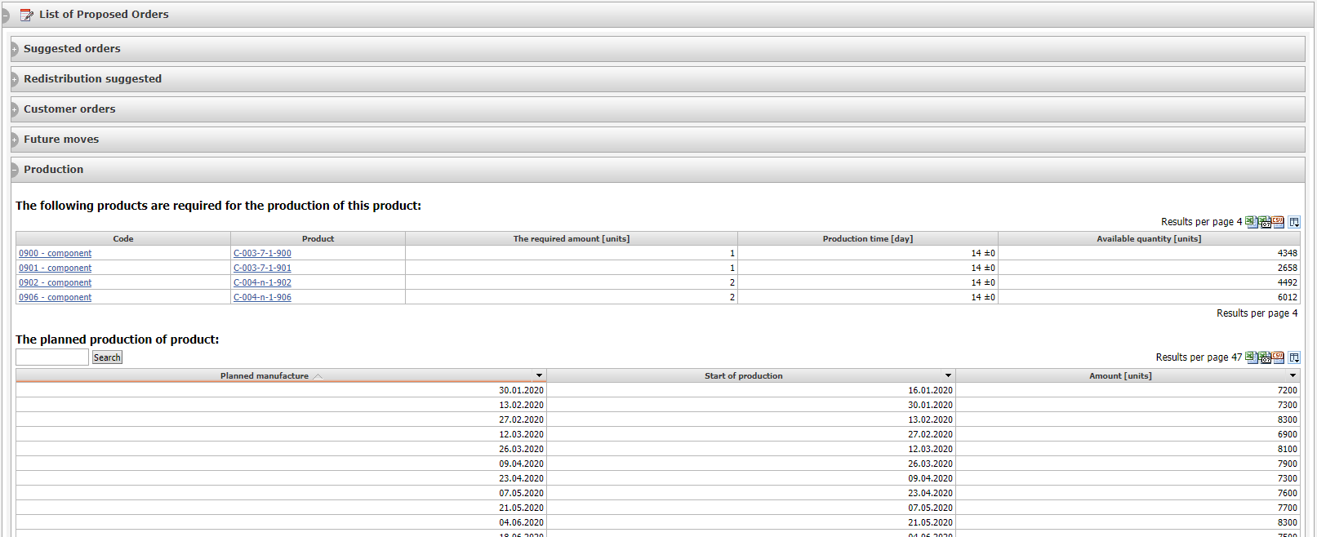The image size is (1317, 537).
Task: Expand the Redistribution suggested section
Action: tap(14, 79)
